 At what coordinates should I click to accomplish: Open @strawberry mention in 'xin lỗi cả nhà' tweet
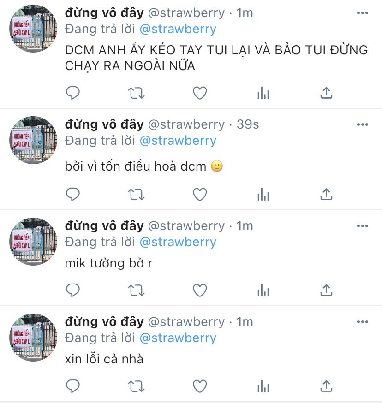point(178,338)
